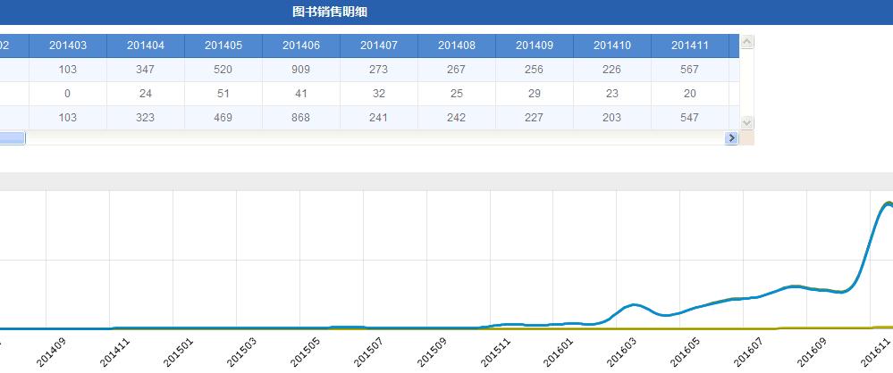Viewport: 893px width, 373px height.
Task: Click the blue line bump at 201603
Action: point(634,305)
